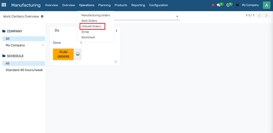Click the debug tools icon
Screen dimensions: 273x133
237,5
